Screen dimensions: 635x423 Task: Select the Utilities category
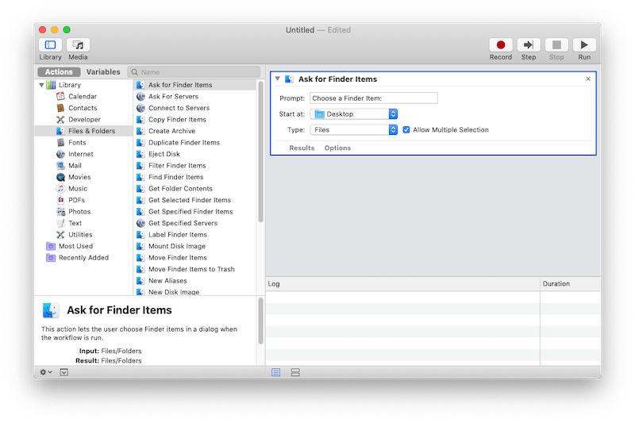80,235
